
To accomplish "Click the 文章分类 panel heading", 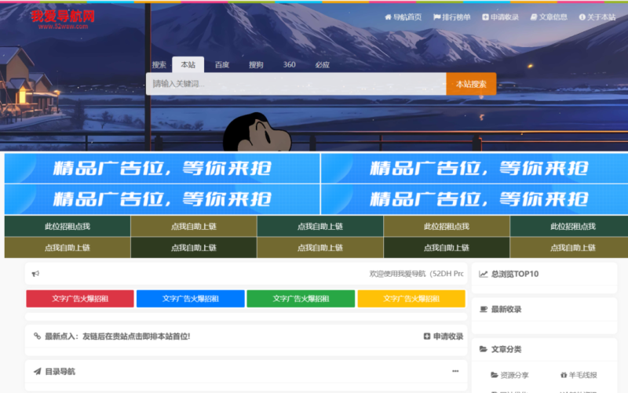I will [506, 349].
